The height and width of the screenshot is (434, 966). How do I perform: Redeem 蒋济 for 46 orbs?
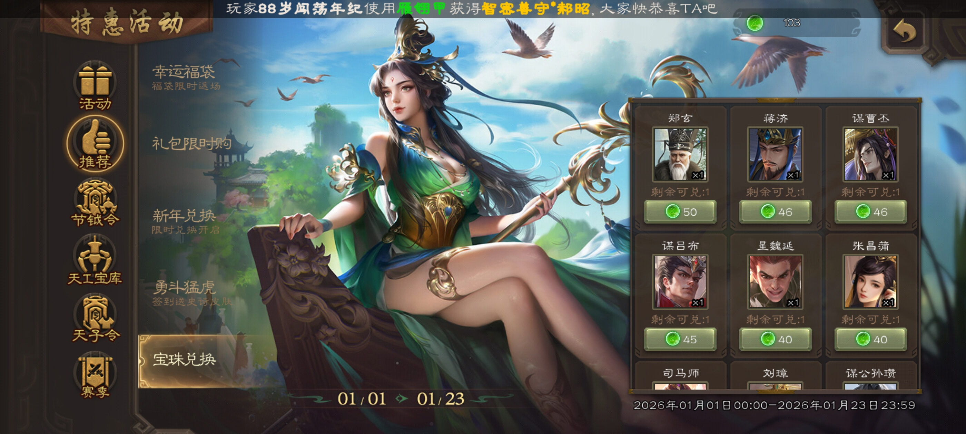click(776, 212)
